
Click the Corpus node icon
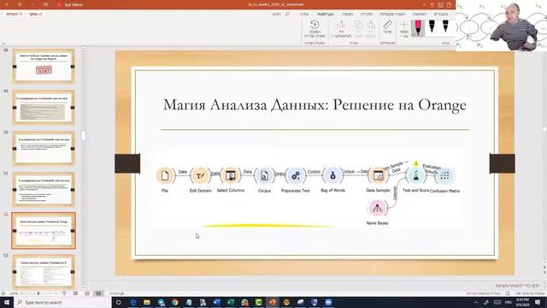click(x=264, y=175)
